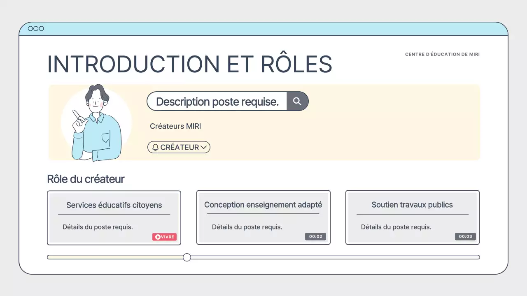Click the Détails du poste requis link
Image resolution: width=527 pixels, height=296 pixels.
98,227
